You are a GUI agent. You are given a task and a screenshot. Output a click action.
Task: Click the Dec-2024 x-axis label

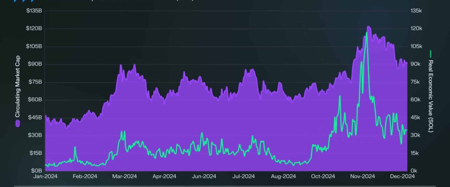(x=403, y=177)
